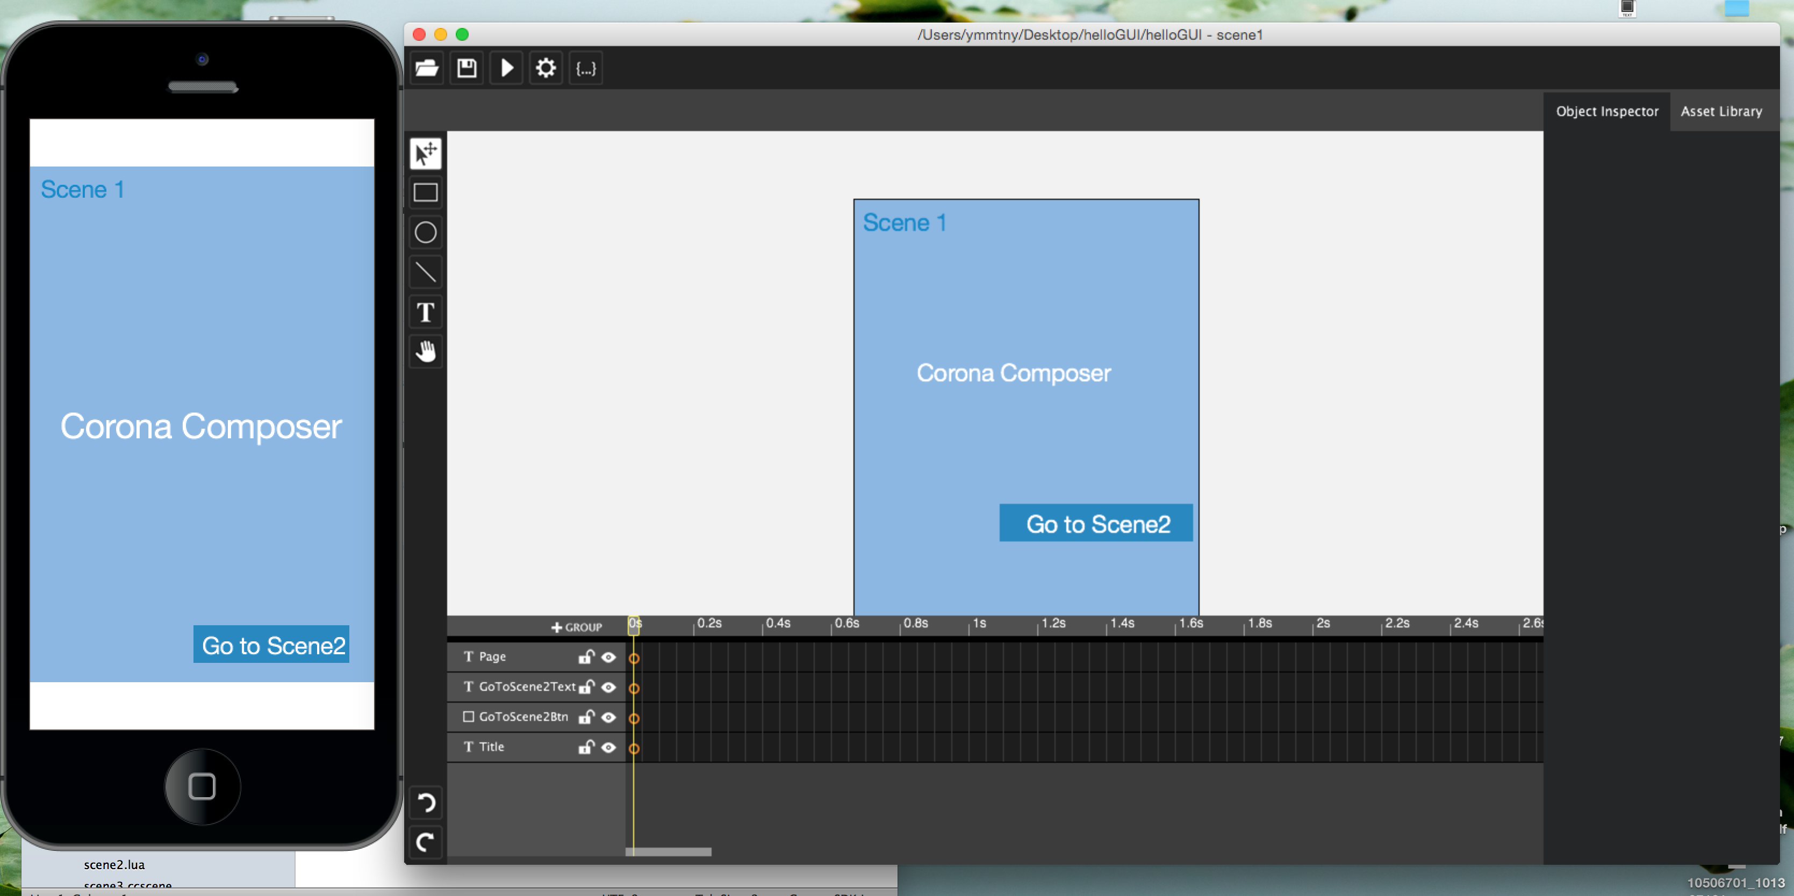The height and width of the screenshot is (896, 1794).
Task: Select Scene 1 title text on canvas
Action: click(x=904, y=223)
